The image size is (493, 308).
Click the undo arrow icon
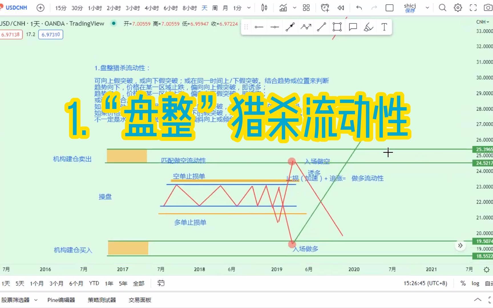[x=359, y=8]
